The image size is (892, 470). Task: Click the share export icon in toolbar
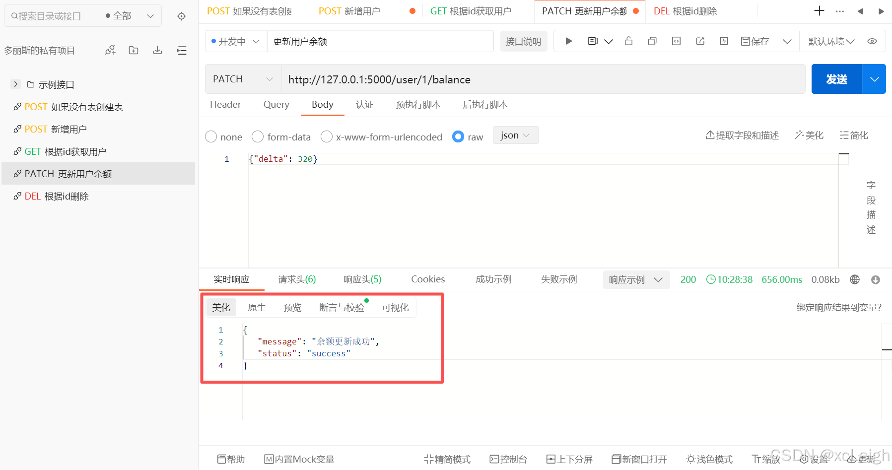click(x=700, y=41)
